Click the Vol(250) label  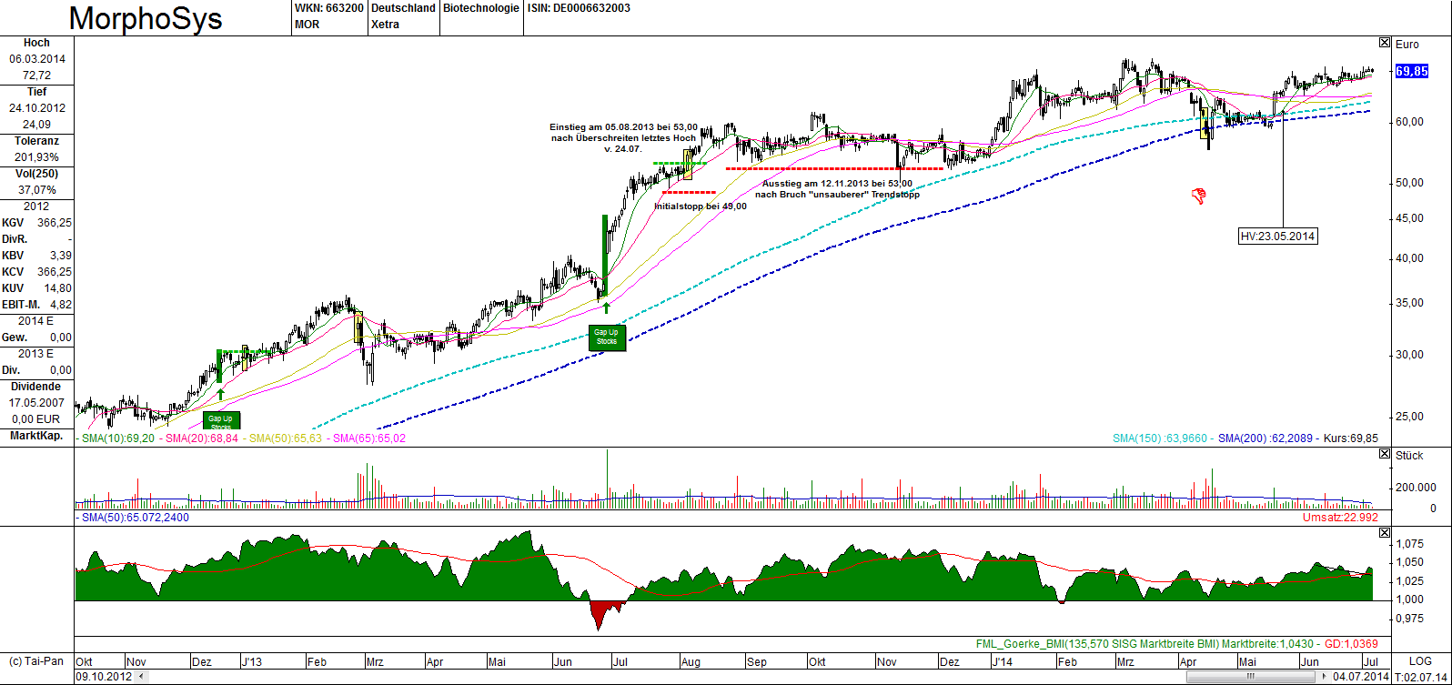pos(36,174)
